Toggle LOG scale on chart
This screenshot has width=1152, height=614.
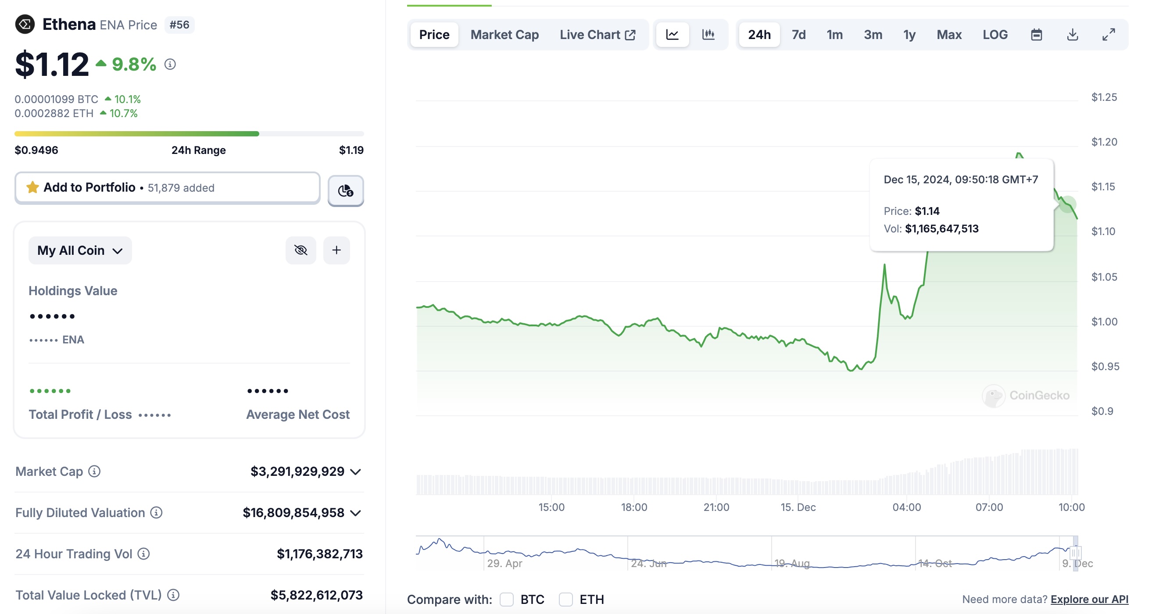tap(995, 35)
